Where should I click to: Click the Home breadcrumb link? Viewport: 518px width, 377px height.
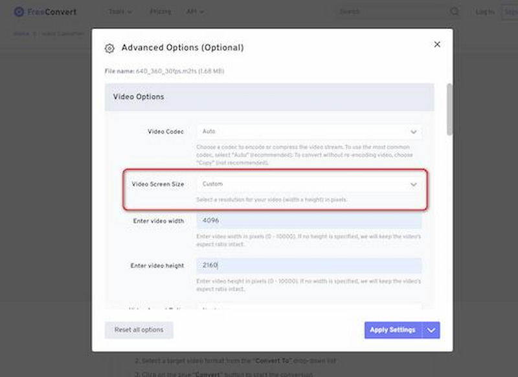click(21, 34)
